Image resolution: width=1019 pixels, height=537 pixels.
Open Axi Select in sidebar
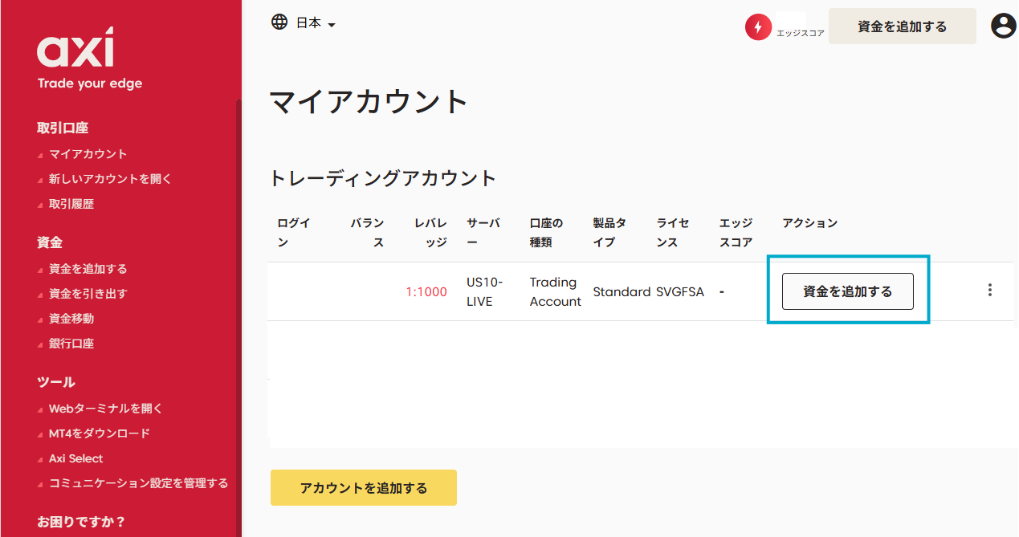[x=76, y=458]
